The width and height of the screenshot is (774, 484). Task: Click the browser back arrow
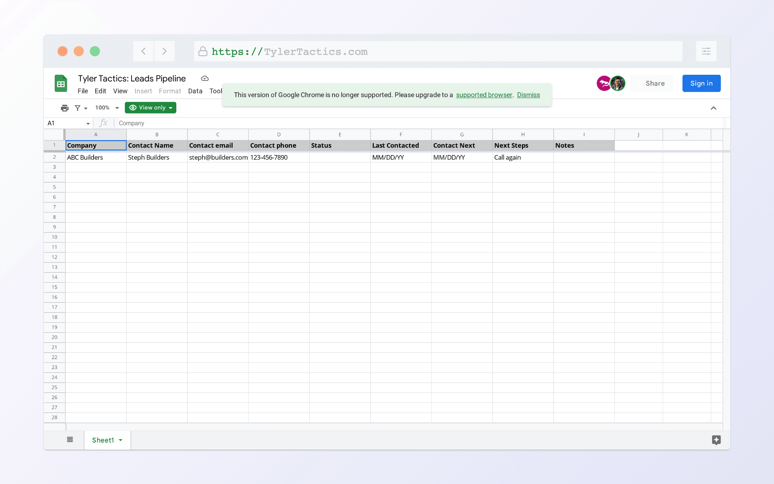pyautogui.click(x=144, y=51)
